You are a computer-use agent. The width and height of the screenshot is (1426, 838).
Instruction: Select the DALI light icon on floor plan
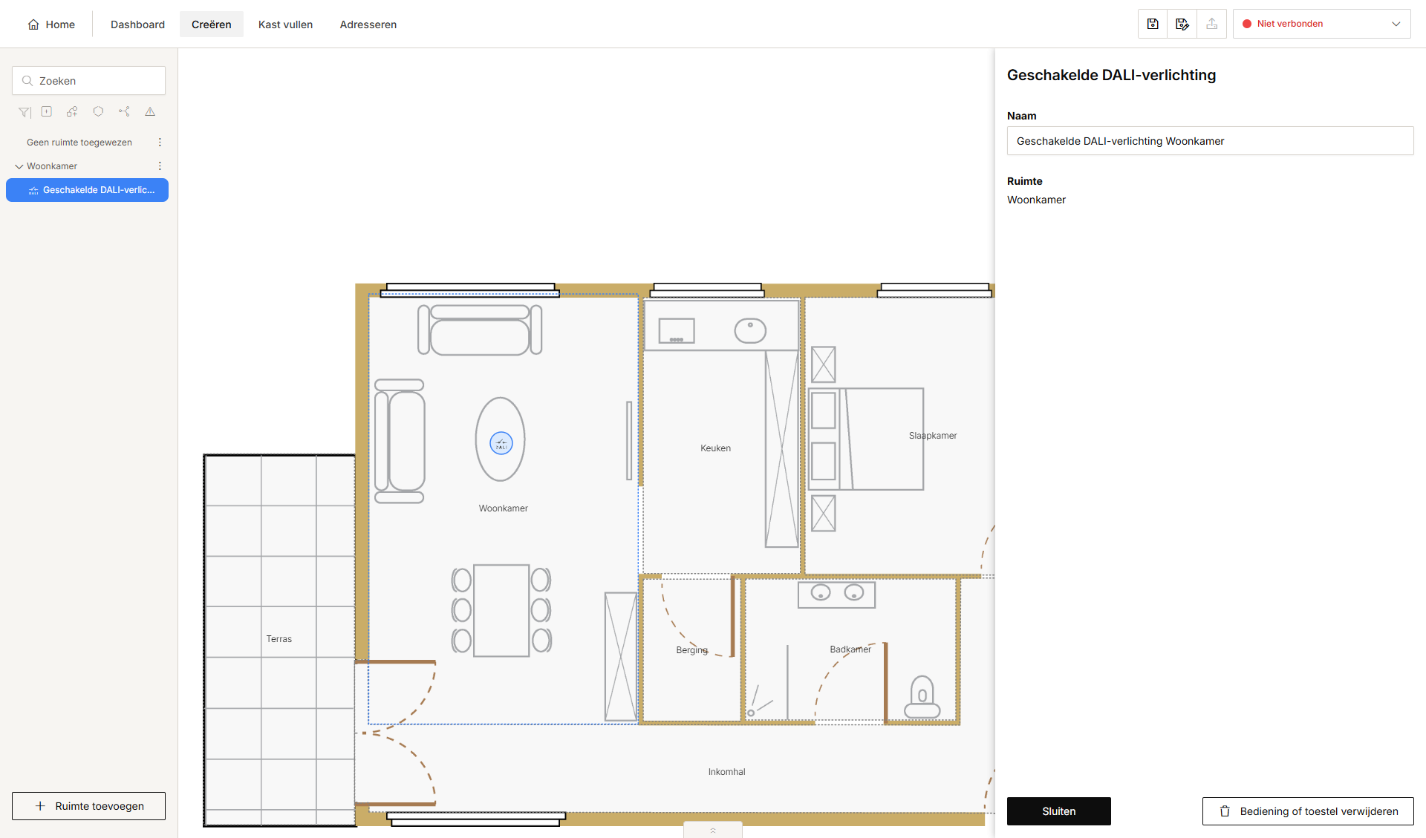coord(501,443)
